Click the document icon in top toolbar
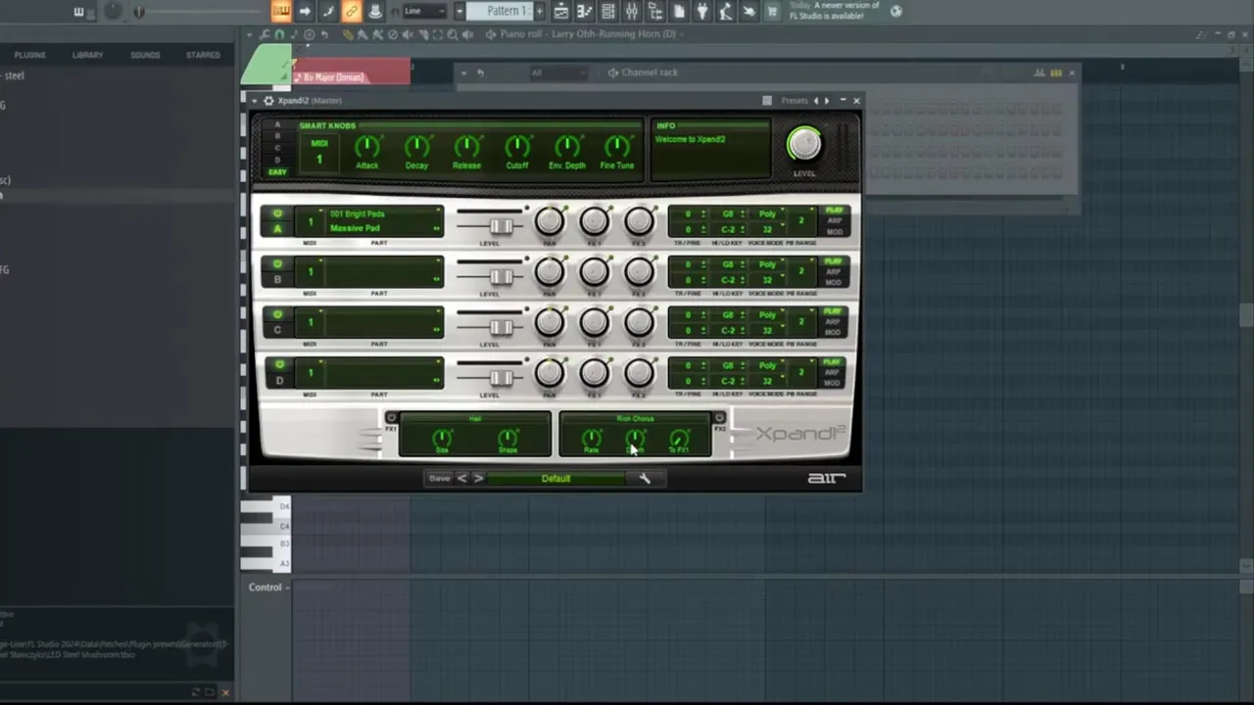Screen dimensions: 1254x705 point(679,11)
